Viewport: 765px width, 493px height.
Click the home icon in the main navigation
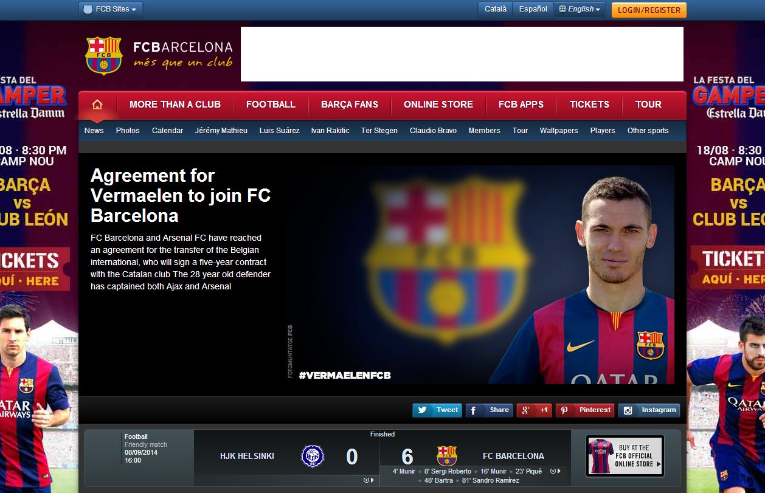point(97,105)
